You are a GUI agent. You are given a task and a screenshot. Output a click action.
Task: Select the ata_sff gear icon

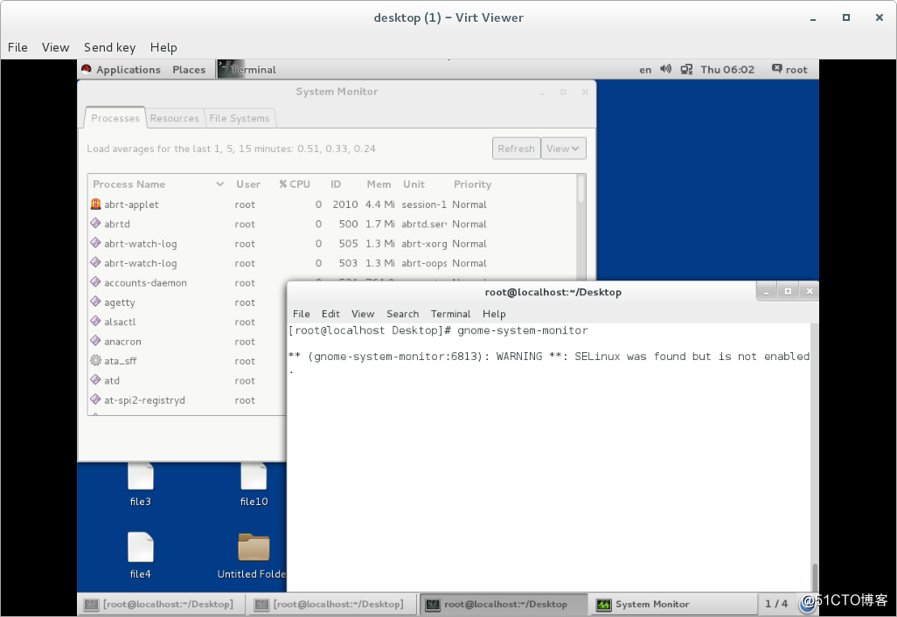point(96,360)
